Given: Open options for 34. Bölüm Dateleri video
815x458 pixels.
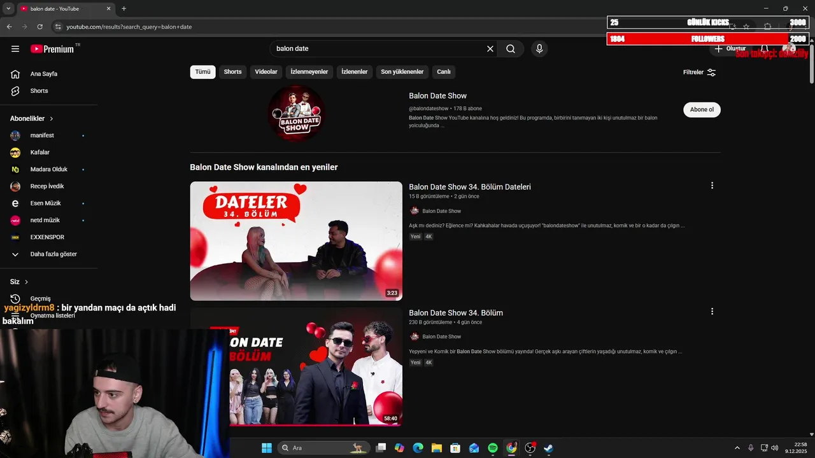Looking at the screenshot, I should [x=712, y=186].
